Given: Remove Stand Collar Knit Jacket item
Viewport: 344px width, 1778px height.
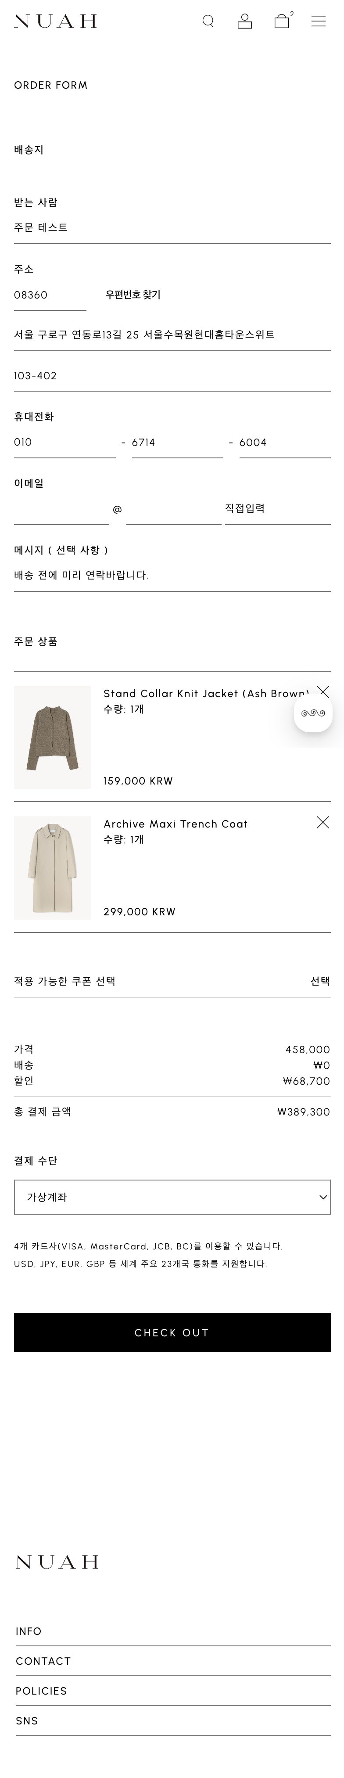Looking at the screenshot, I should (x=322, y=691).
